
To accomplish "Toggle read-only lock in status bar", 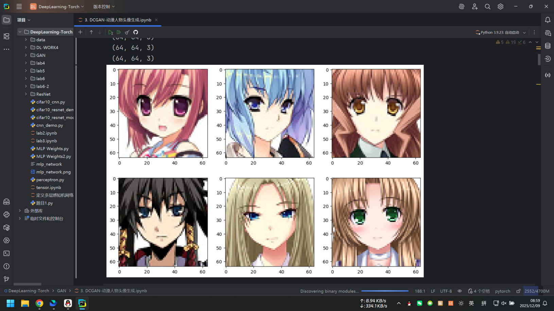I will [518, 291].
